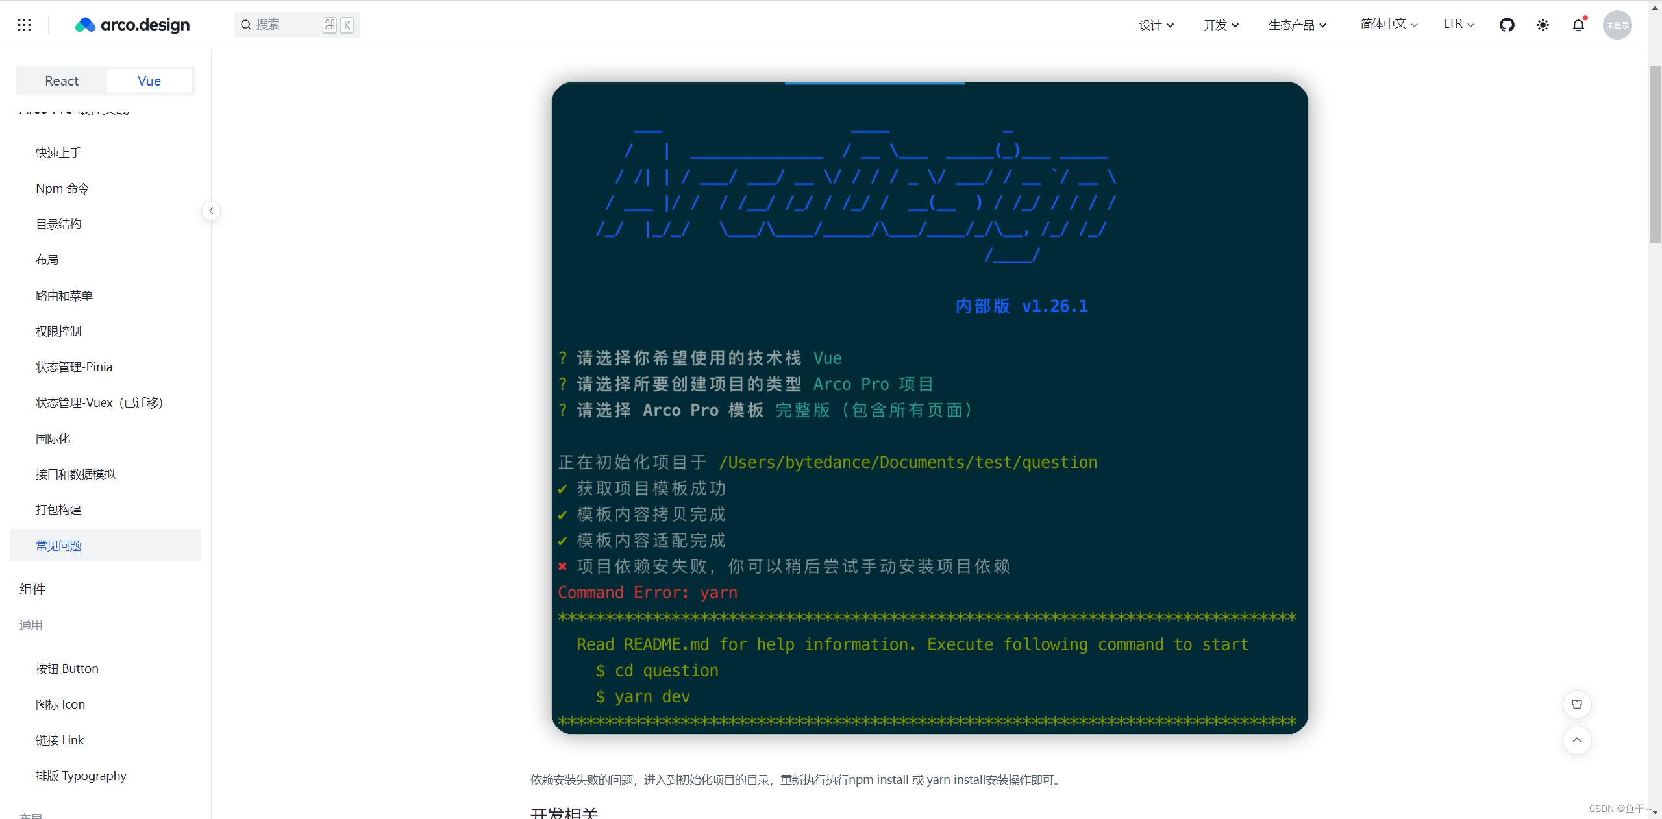Viewport: 1662px width, 819px height.
Task: Open 路由和菜单 page
Action: click(105, 295)
